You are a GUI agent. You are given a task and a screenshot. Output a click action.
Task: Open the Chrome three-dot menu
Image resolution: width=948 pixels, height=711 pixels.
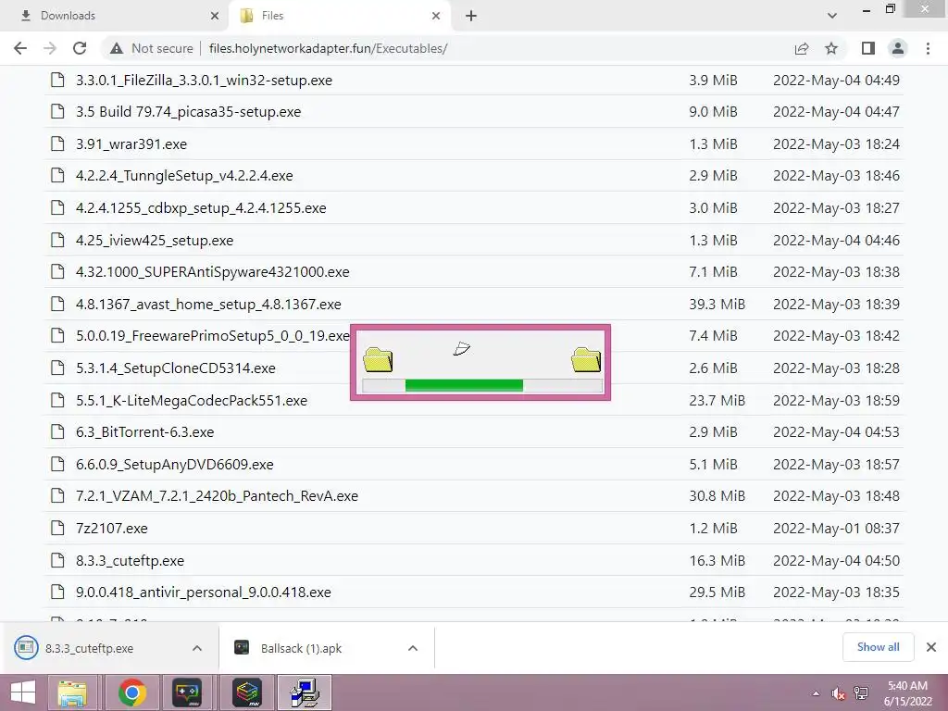pyautogui.click(x=928, y=48)
